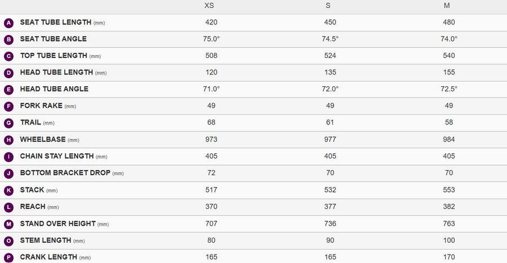Screen dimensions: 507x263
Task: Select the S size column header
Action: [328, 6]
